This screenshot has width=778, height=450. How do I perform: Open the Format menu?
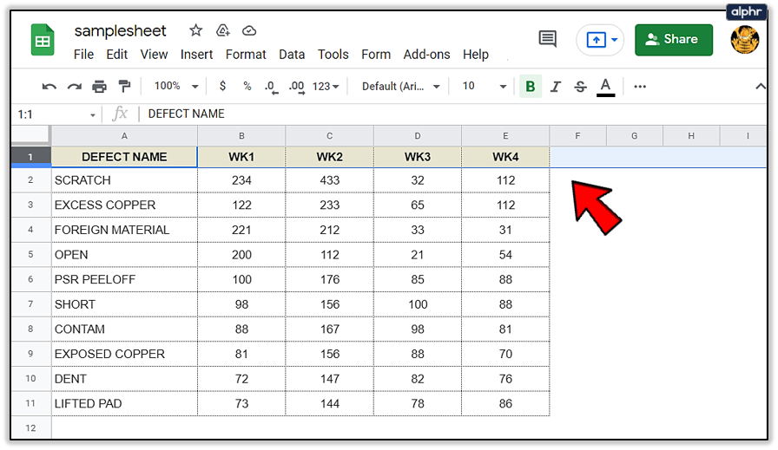point(246,54)
